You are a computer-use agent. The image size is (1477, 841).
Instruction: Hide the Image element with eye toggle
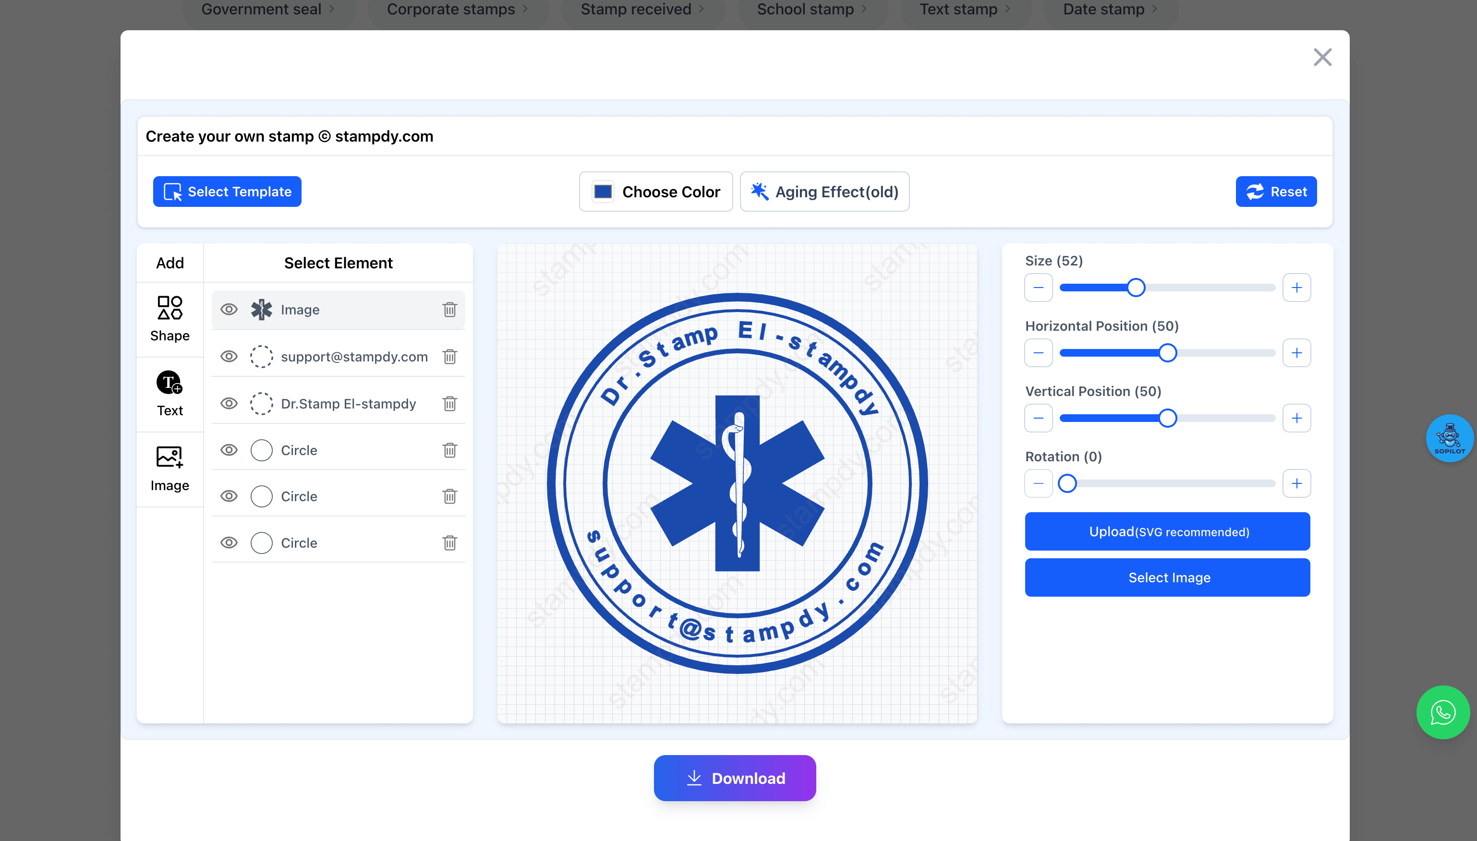[x=229, y=310]
